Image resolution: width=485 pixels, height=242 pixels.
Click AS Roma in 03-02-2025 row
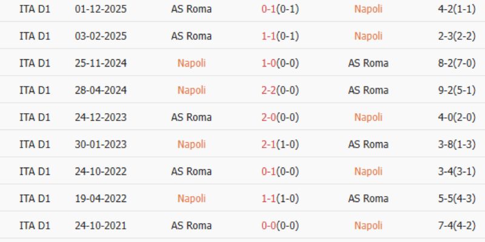[x=192, y=36]
